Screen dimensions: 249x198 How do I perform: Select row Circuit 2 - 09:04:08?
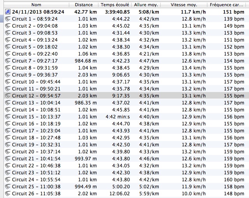pyautogui.click(x=126, y=26)
